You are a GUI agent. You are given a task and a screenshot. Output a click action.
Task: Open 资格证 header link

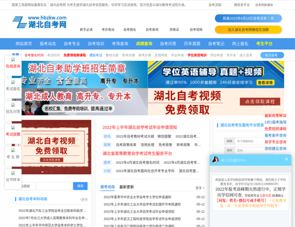point(174,30)
